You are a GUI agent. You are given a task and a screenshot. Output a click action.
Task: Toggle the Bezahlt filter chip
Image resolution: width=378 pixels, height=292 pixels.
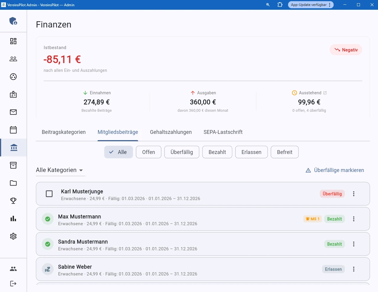[x=217, y=152]
